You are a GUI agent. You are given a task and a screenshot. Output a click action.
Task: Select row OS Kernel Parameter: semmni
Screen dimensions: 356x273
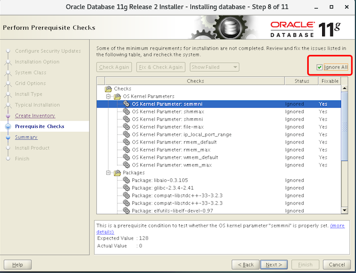(x=219, y=104)
